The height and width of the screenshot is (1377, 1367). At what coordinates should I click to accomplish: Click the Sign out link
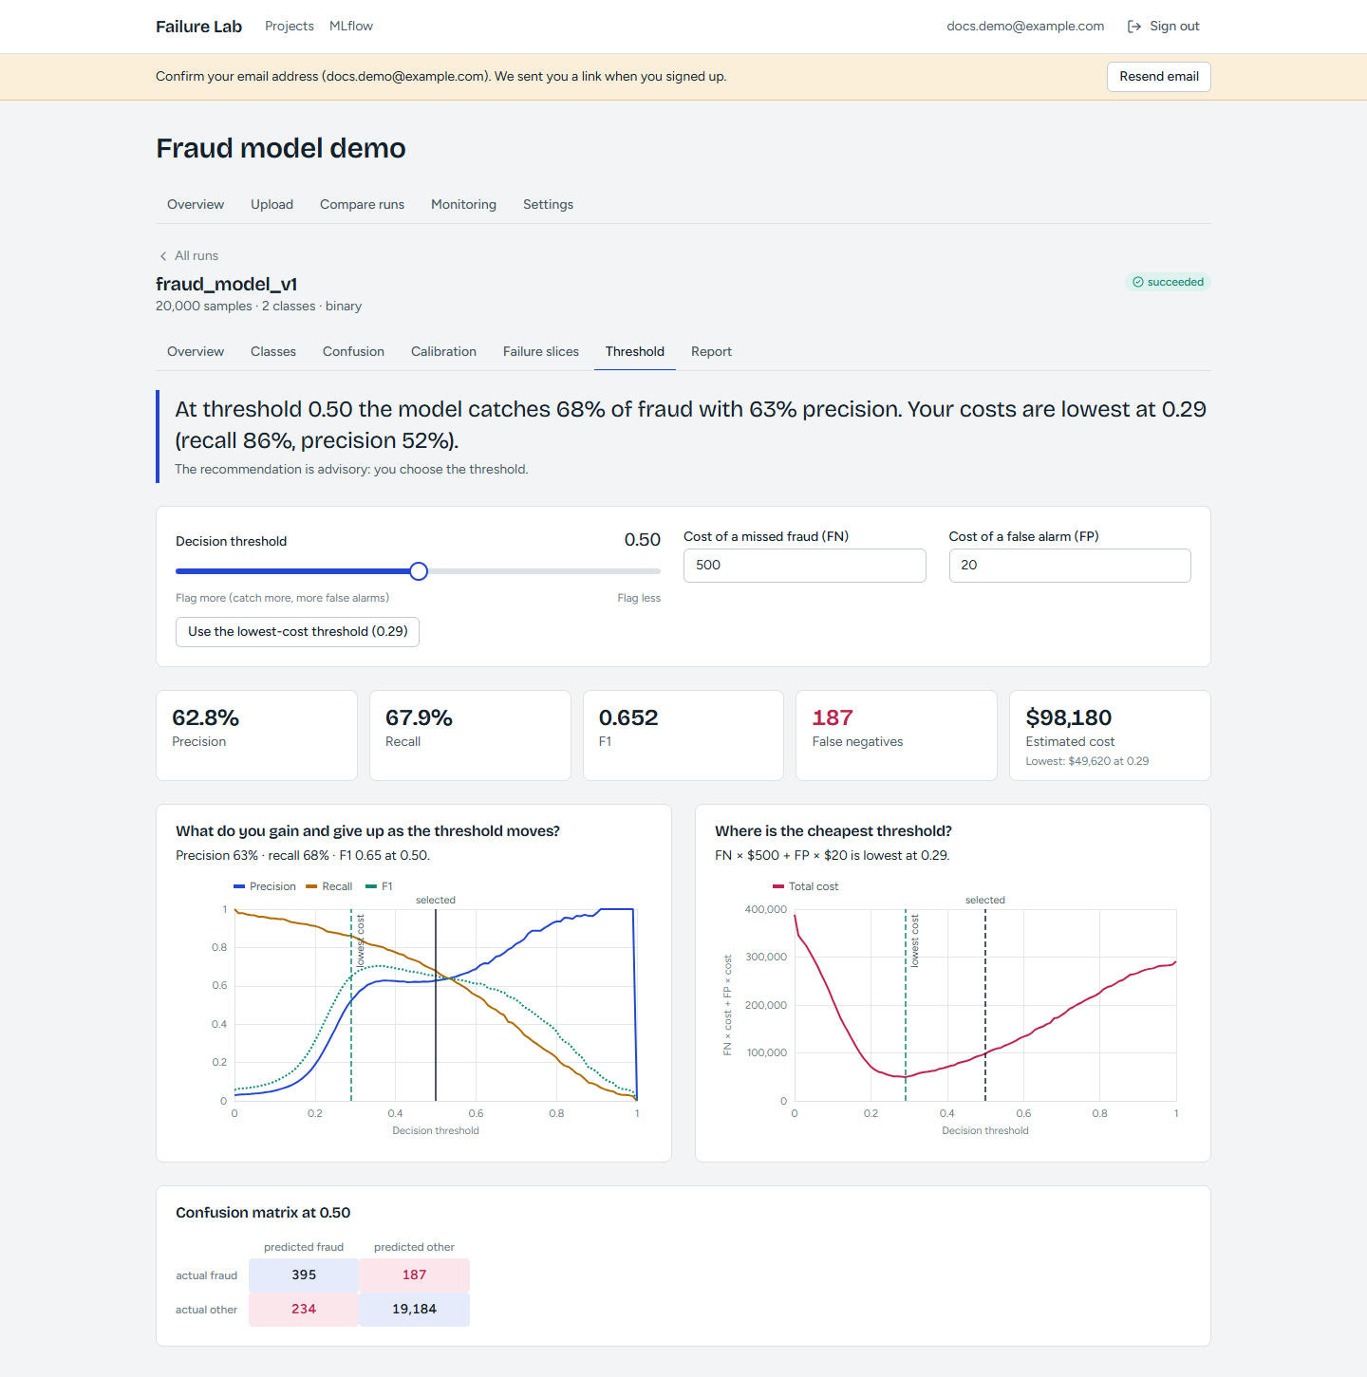pyautogui.click(x=1164, y=27)
